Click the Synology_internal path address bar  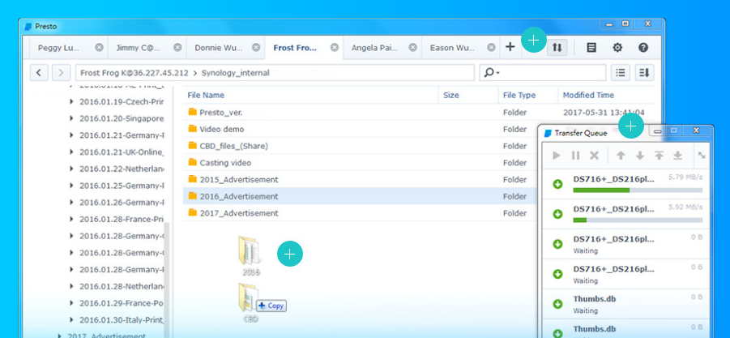pyautogui.click(x=275, y=73)
